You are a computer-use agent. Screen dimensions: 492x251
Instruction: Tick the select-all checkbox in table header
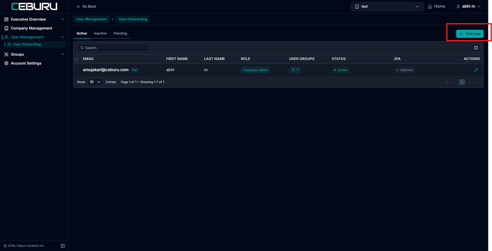point(76,59)
